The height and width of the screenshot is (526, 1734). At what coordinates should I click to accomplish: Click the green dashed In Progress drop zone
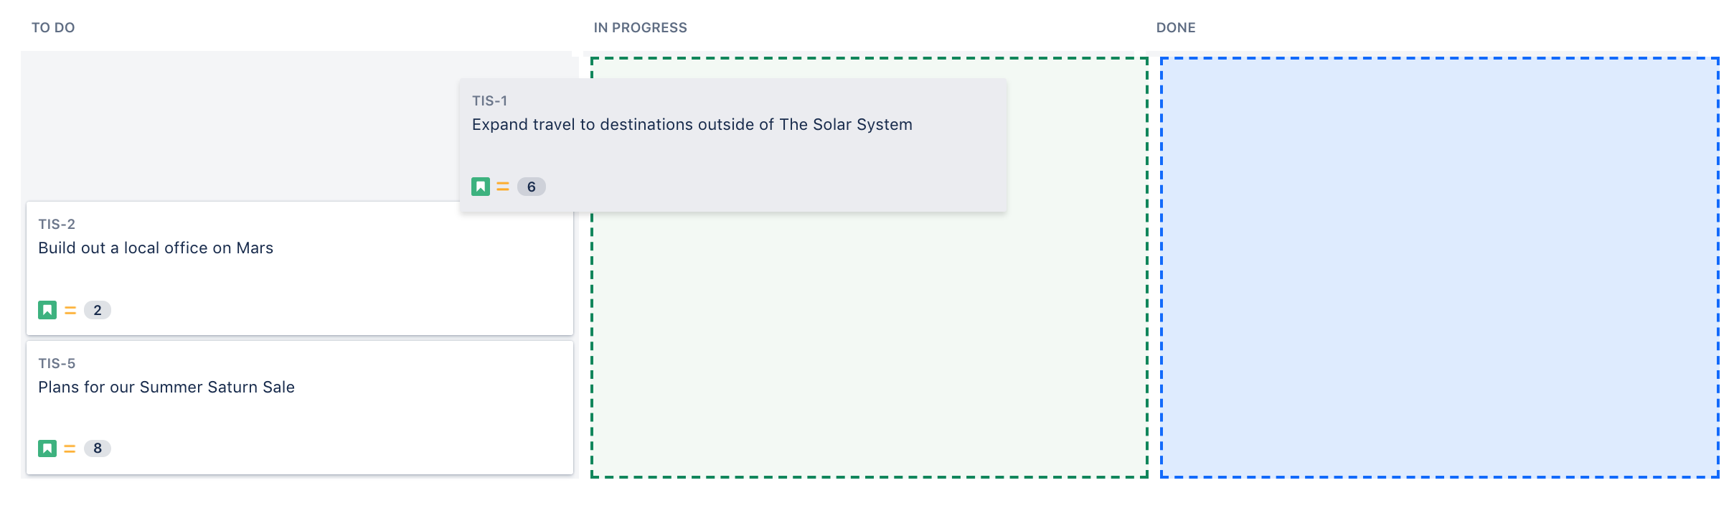coord(868,344)
